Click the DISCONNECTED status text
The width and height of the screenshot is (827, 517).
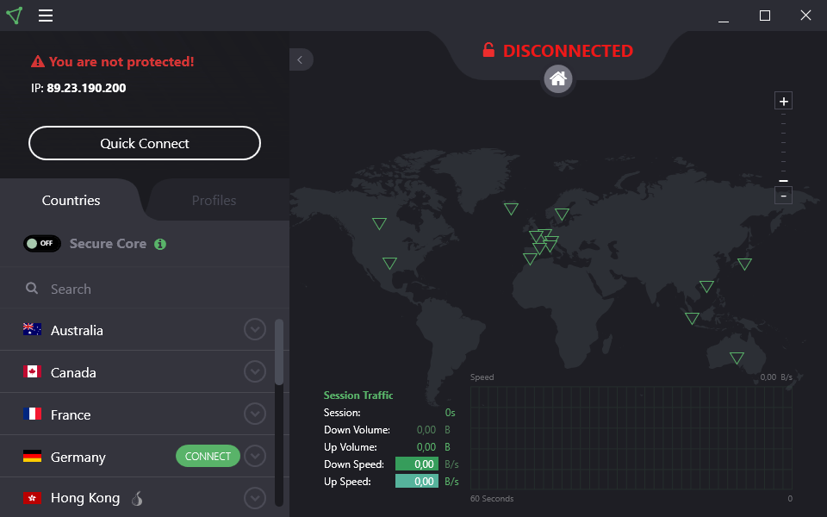(x=568, y=51)
